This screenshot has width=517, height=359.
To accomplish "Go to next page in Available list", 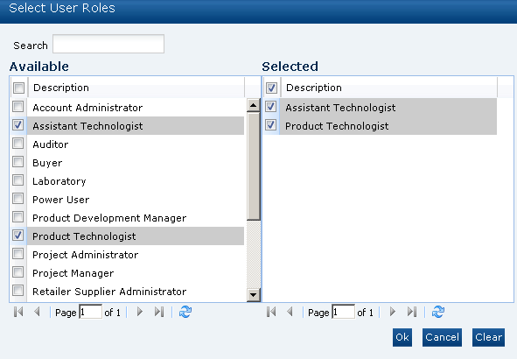I will [x=140, y=312].
